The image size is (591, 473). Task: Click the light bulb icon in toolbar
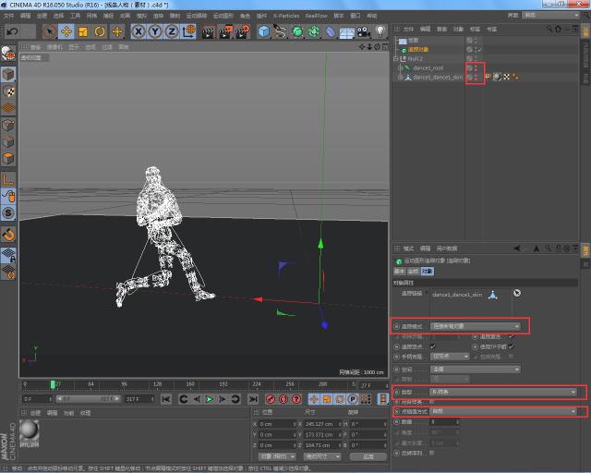point(379,31)
